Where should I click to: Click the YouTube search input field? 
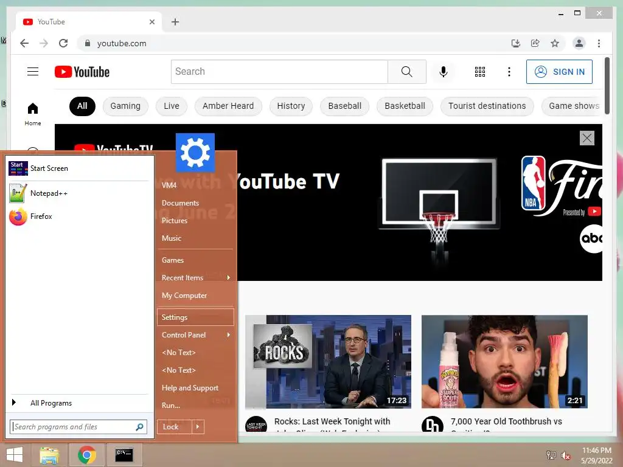pyautogui.click(x=279, y=72)
